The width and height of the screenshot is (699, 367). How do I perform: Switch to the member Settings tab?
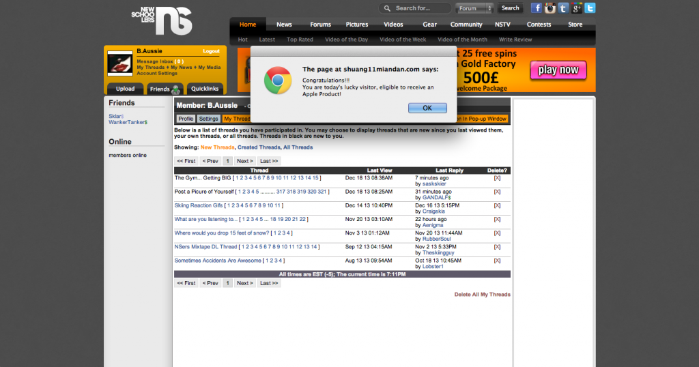(x=208, y=119)
